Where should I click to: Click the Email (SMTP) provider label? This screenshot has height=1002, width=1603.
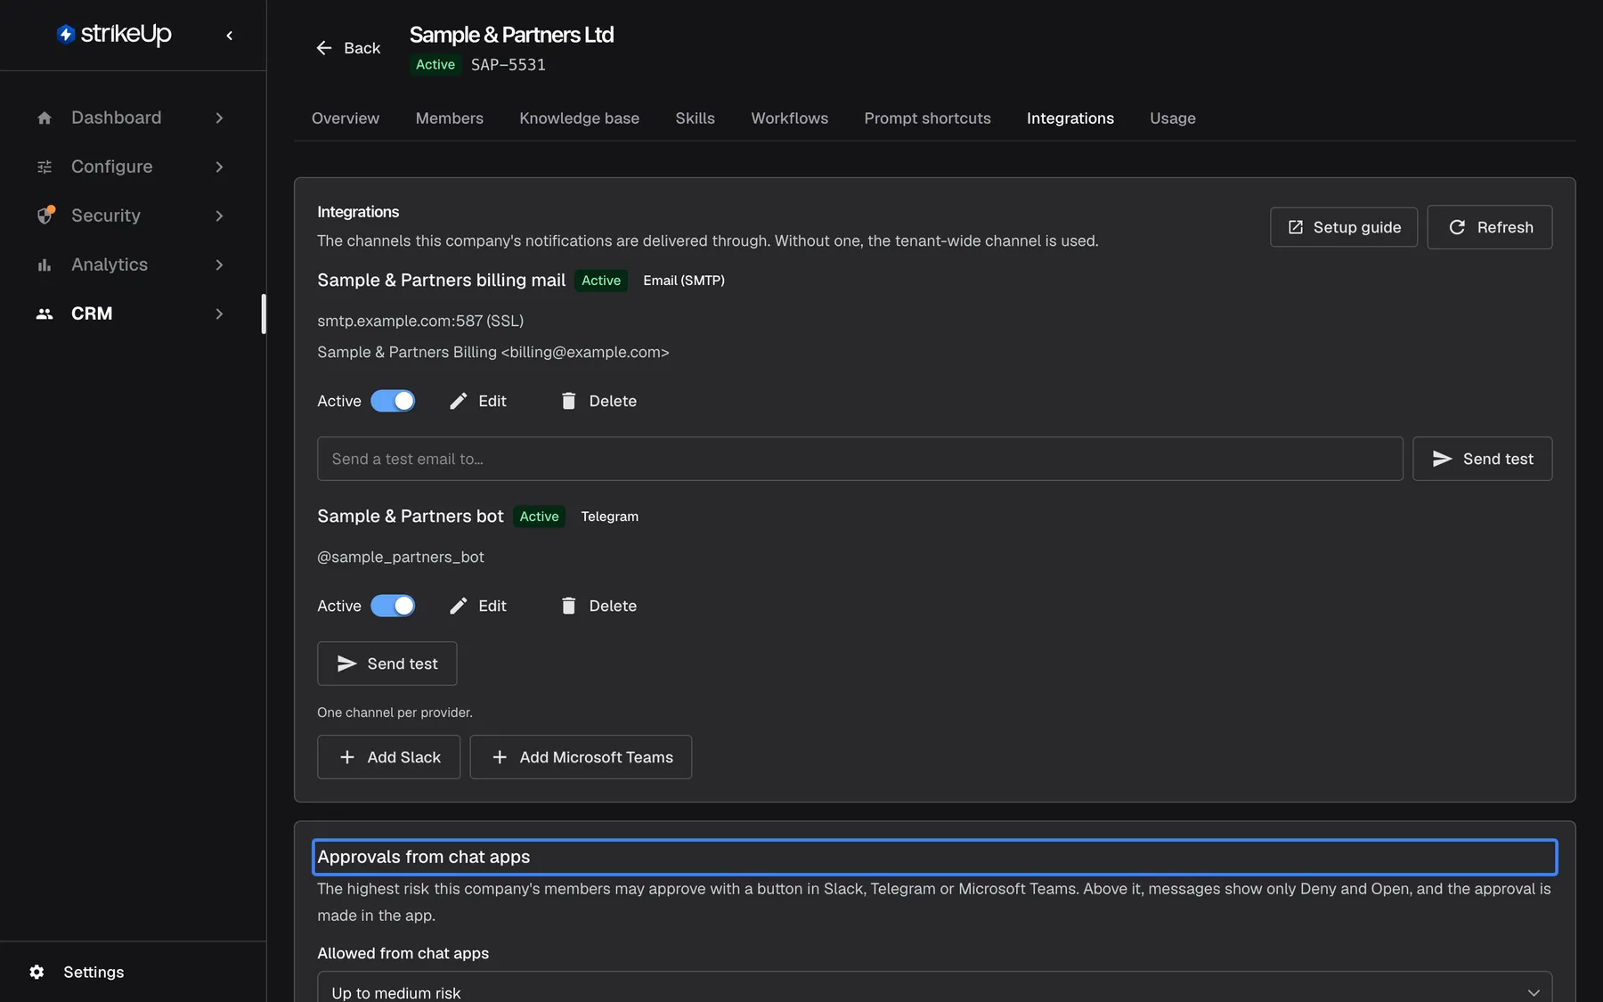point(684,281)
